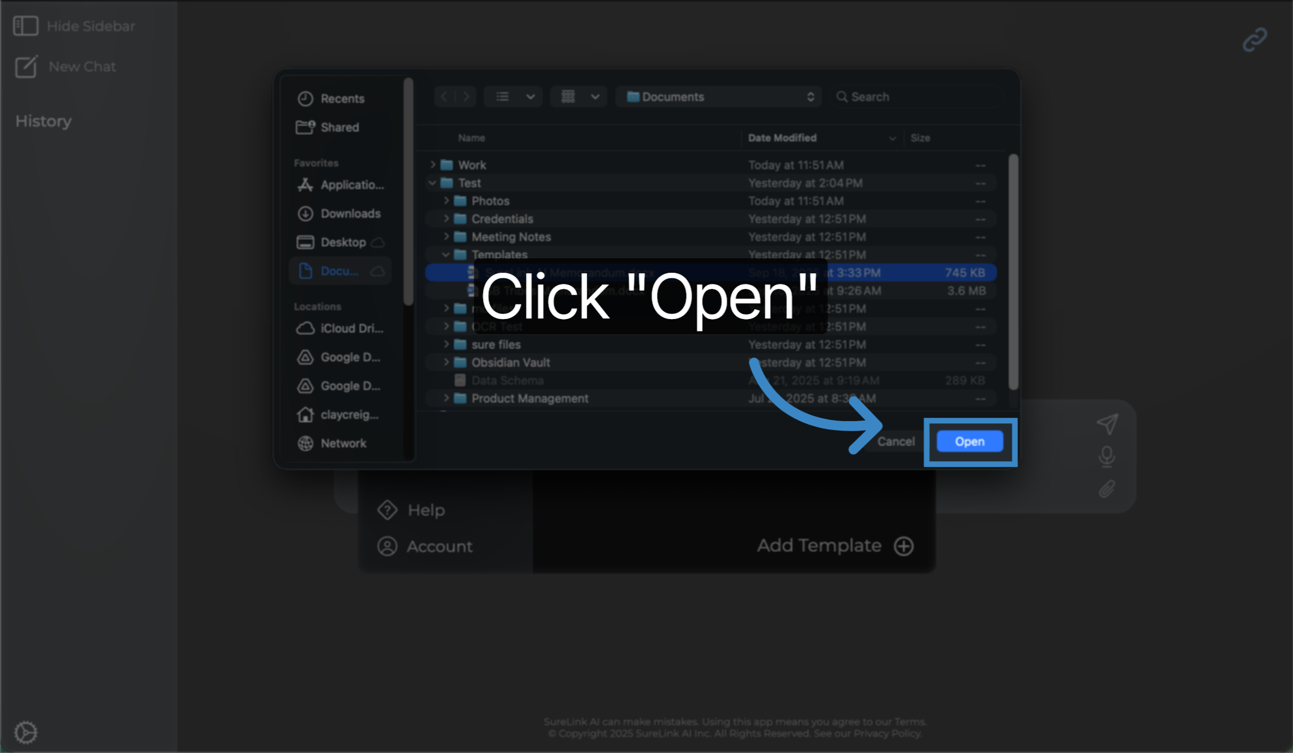Click the Open button
Image resolution: width=1293 pixels, height=753 pixels.
coord(969,441)
